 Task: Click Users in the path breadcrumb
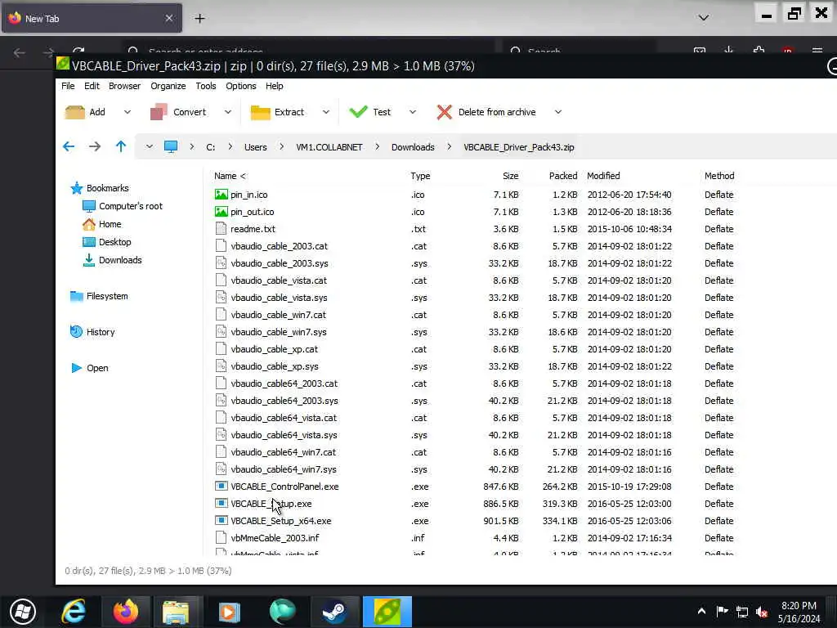pos(256,147)
